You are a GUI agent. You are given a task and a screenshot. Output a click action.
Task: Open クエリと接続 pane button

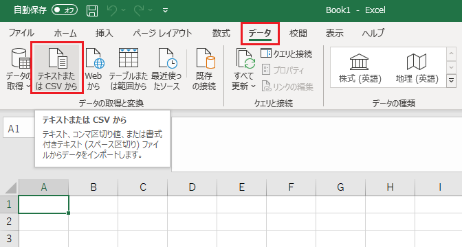(x=287, y=54)
